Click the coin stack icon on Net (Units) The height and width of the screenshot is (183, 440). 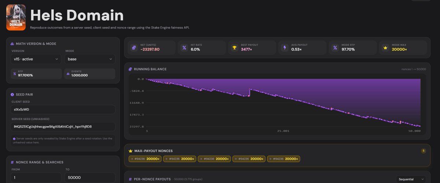point(134,48)
